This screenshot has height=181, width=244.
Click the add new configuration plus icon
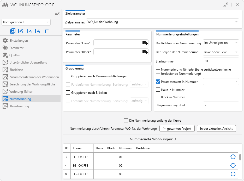5,31
